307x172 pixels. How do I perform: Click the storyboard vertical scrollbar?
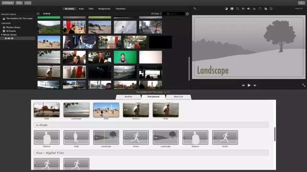click(x=275, y=134)
